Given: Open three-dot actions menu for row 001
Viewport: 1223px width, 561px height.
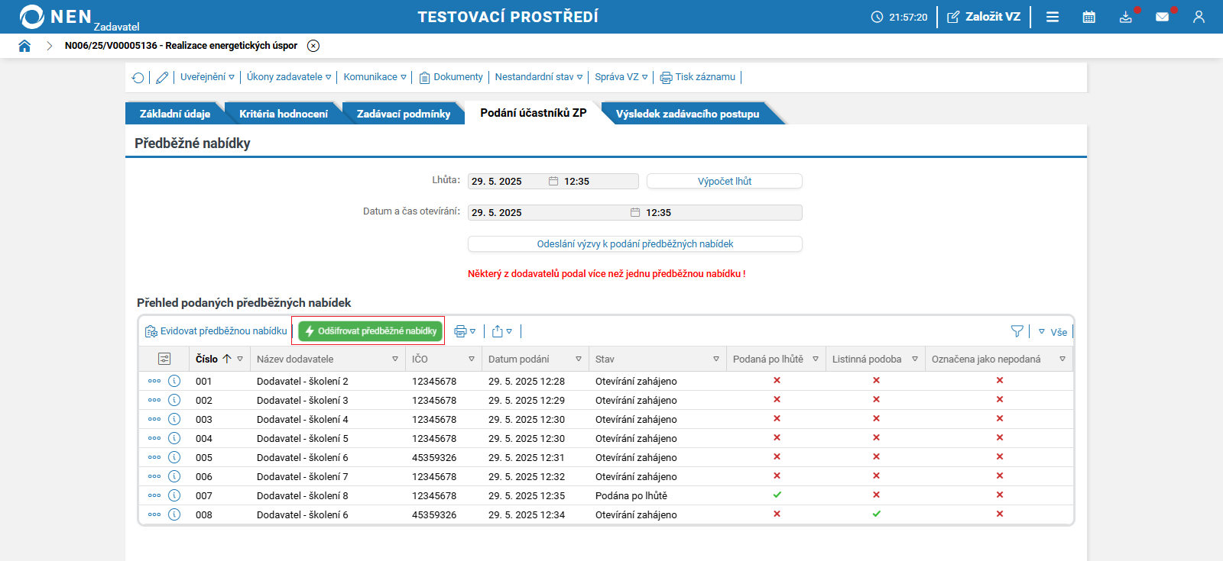Looking at the screenshot, I should click(x=154, y=381).
